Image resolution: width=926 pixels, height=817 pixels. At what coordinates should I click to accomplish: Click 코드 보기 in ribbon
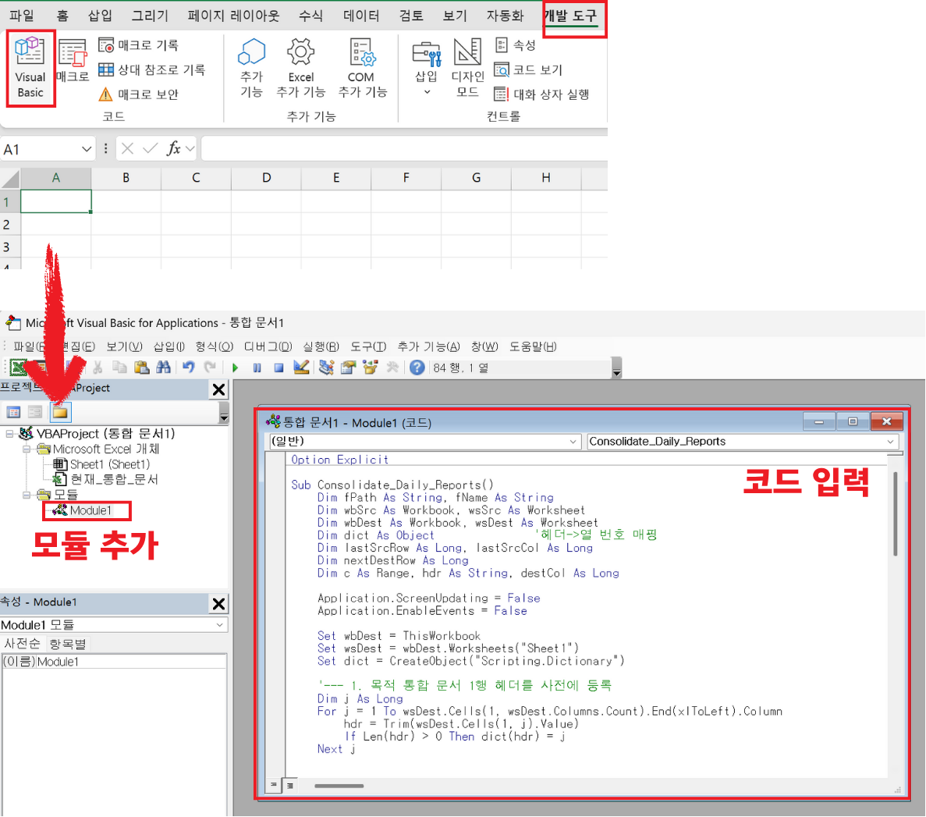pyautogui.click(x=528, y=69)
